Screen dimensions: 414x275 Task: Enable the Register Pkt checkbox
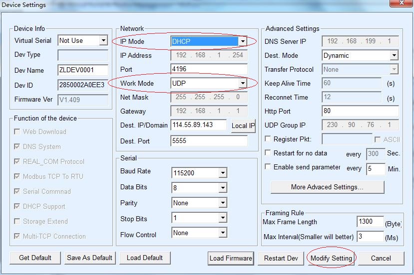coord(268,139)
